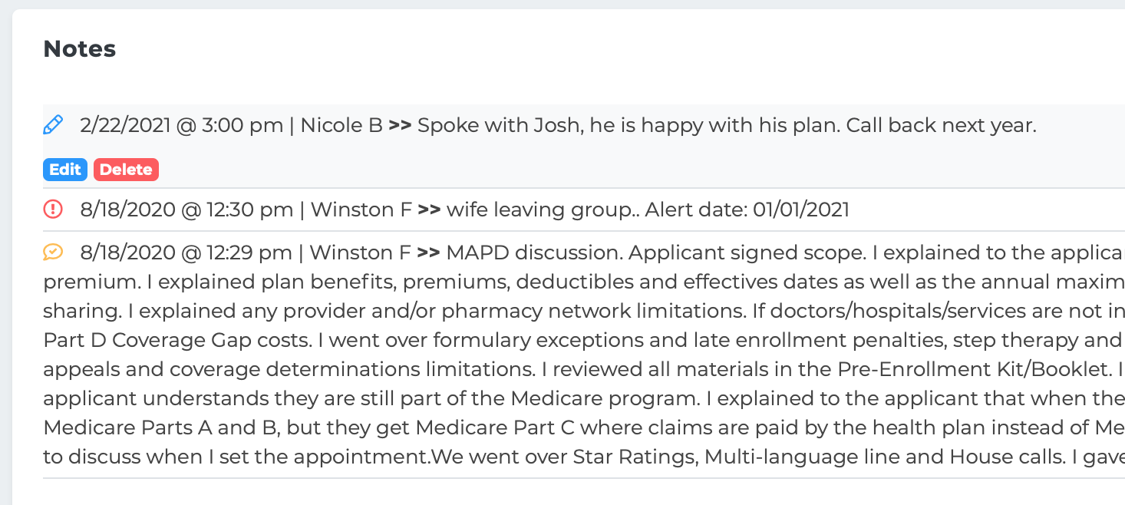Click the blue pencil icon on Nicole B's note
This screenshot has height=505, width=1125.
[53, 124]
